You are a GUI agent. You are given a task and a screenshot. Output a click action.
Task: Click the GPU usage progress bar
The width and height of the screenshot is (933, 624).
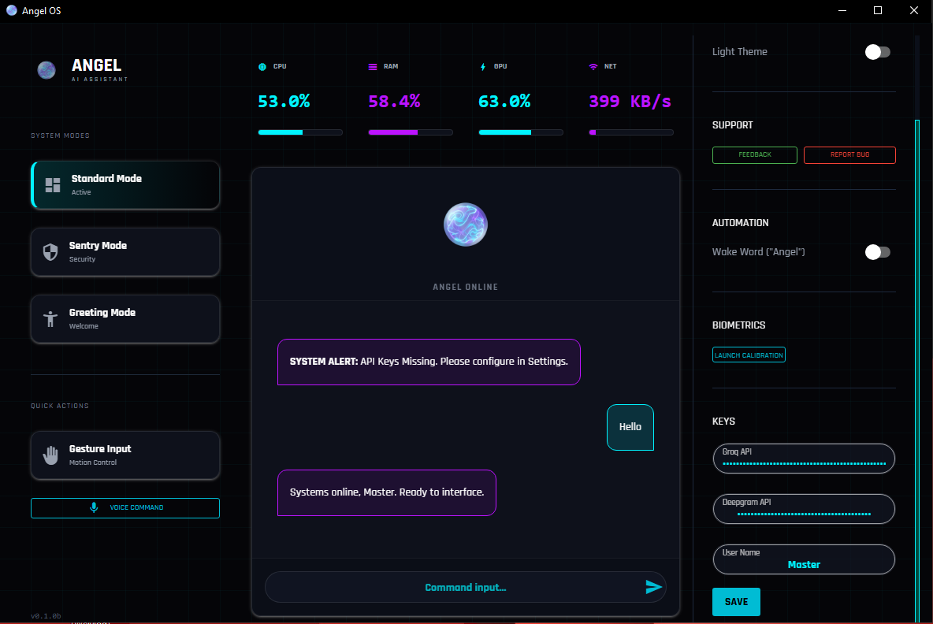click(x=521, y=132)
